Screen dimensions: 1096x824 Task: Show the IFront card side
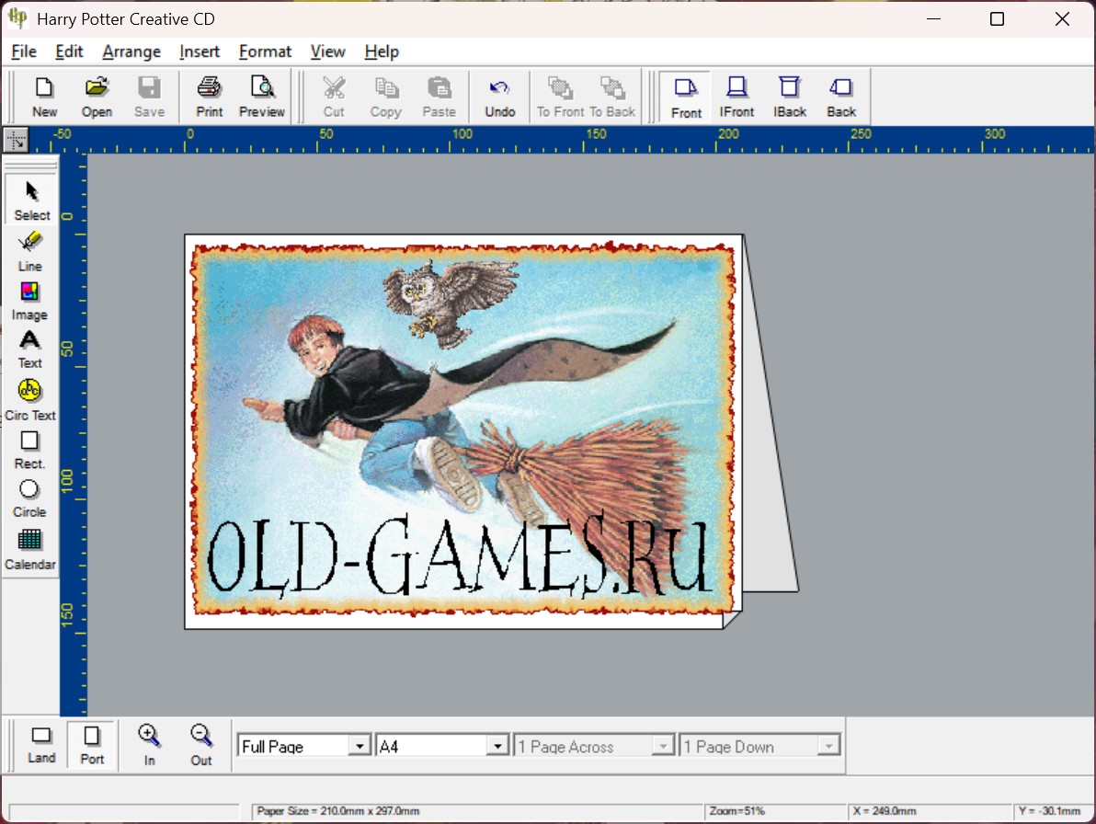(736, 97)
